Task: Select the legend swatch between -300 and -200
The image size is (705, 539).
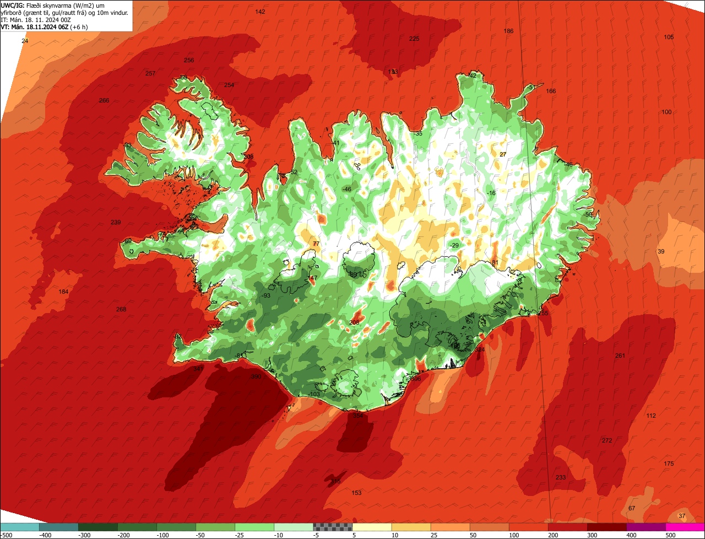Action: [x=98, y=527]
